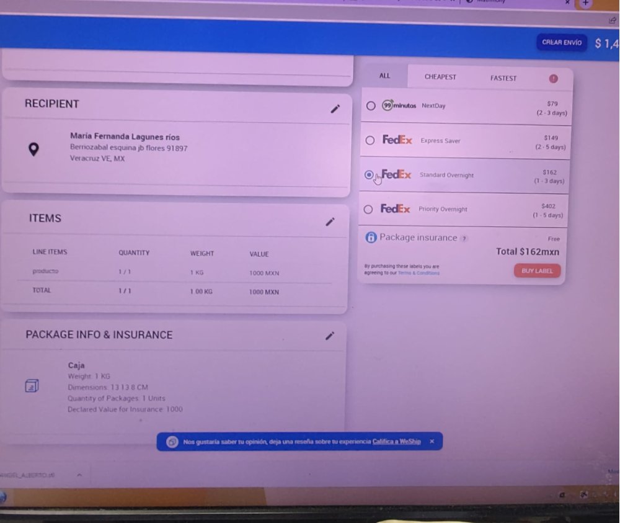Open the Terms & Conditions link
This screenshot has width=620, height=523.
pyautogui.click(x=418, y=273)
